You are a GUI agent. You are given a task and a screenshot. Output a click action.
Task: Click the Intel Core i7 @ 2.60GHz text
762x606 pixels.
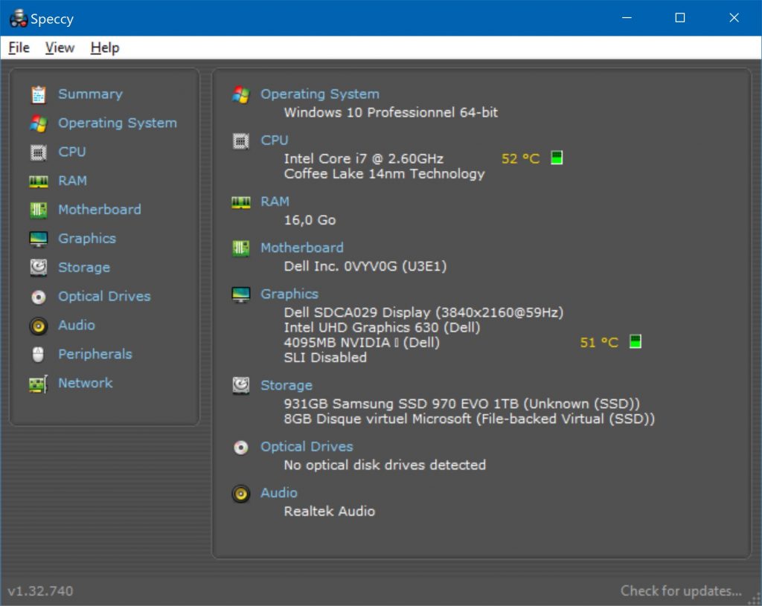tap(363, 159)
